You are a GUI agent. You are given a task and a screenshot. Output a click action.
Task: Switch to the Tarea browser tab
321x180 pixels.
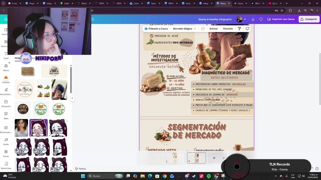(x=153, y=3)
